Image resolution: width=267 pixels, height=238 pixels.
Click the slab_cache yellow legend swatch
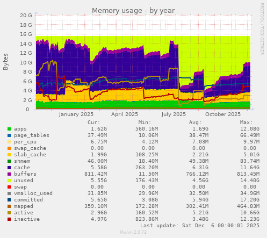(9, 155)
